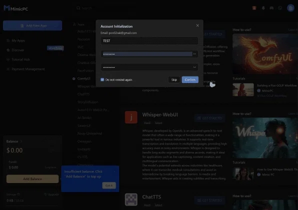Expand the Balance chevron arrow

(21, 141)
